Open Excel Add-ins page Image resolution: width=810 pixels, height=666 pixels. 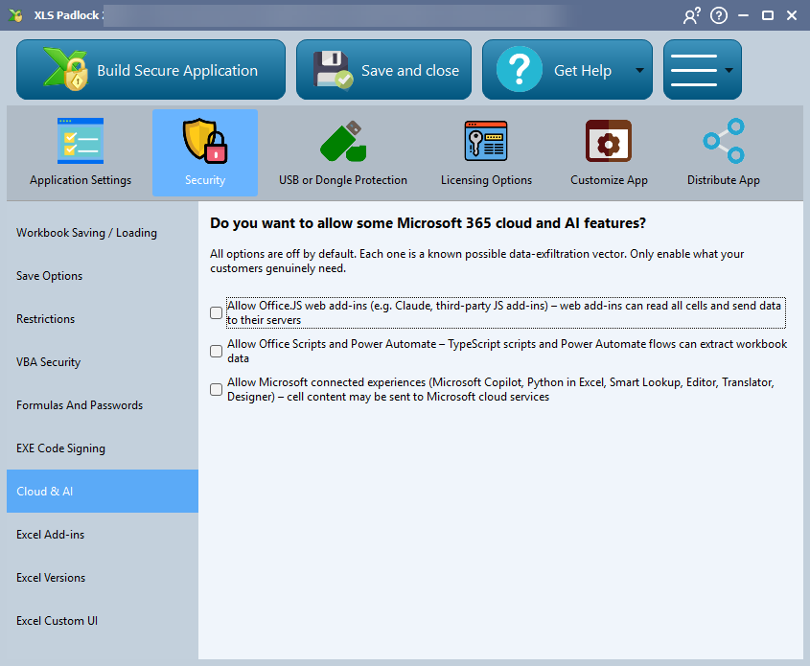click(103, 535)
